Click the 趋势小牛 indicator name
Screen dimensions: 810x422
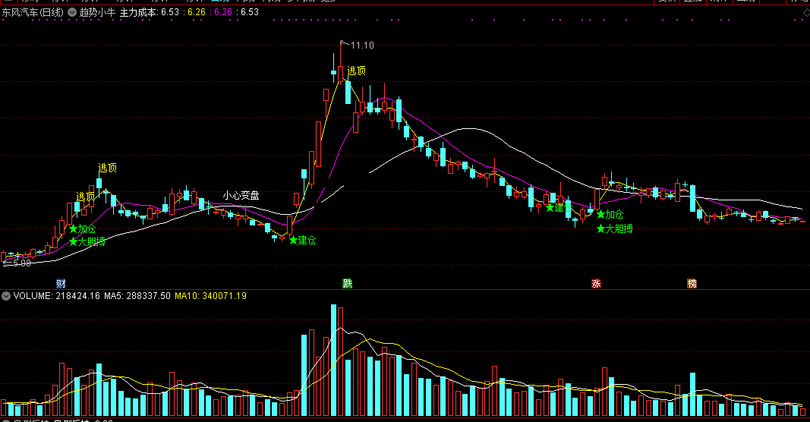pyautogui.click(x=97, y=12)
